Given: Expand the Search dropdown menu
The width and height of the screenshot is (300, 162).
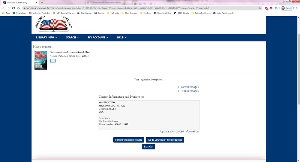Looking at the screenshot, I should tap(72, 37).
